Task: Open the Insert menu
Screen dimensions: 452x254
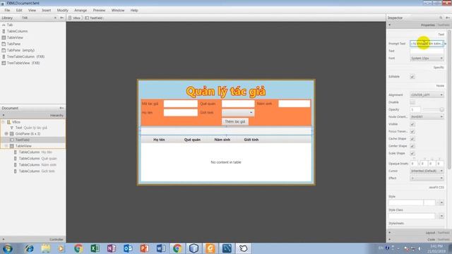Action: 47,11
